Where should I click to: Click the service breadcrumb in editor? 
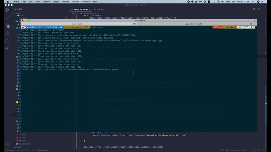coord(75,13)
